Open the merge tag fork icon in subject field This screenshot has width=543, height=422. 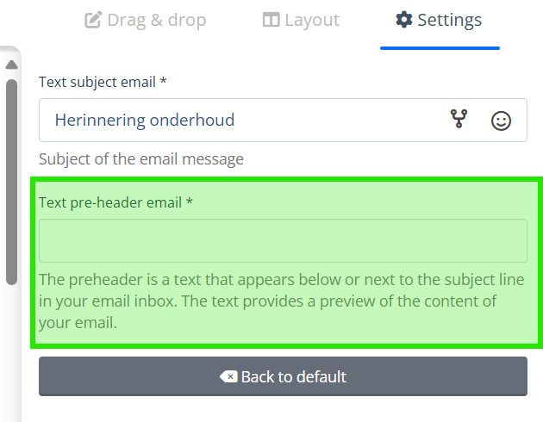click(x=459, y=119)
